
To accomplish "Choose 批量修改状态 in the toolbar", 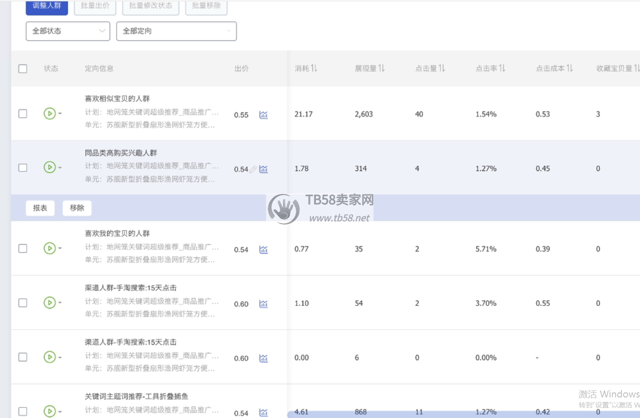I will (x=150, y=6).
